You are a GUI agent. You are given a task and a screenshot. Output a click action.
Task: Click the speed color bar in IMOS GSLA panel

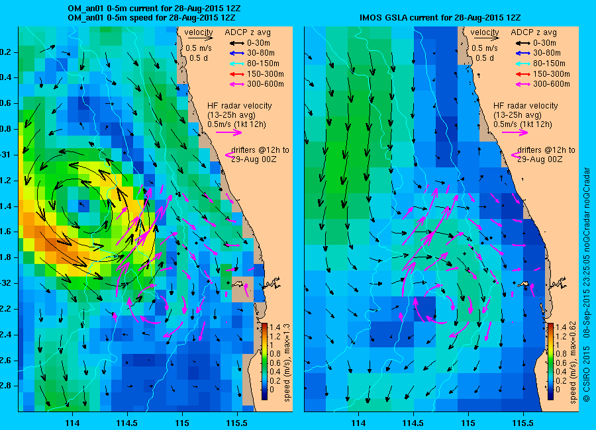pos(550,361)
